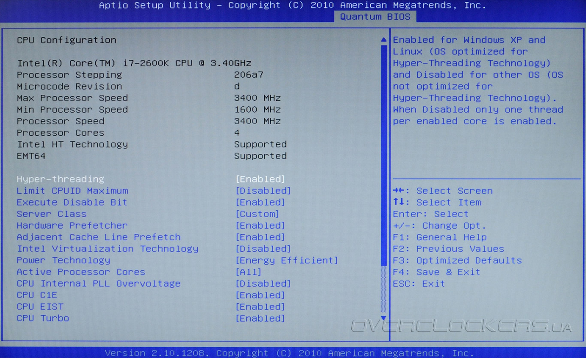
Task: Click the '+/-: Change Opt.' key hint
Action: (x=440, y=225)
